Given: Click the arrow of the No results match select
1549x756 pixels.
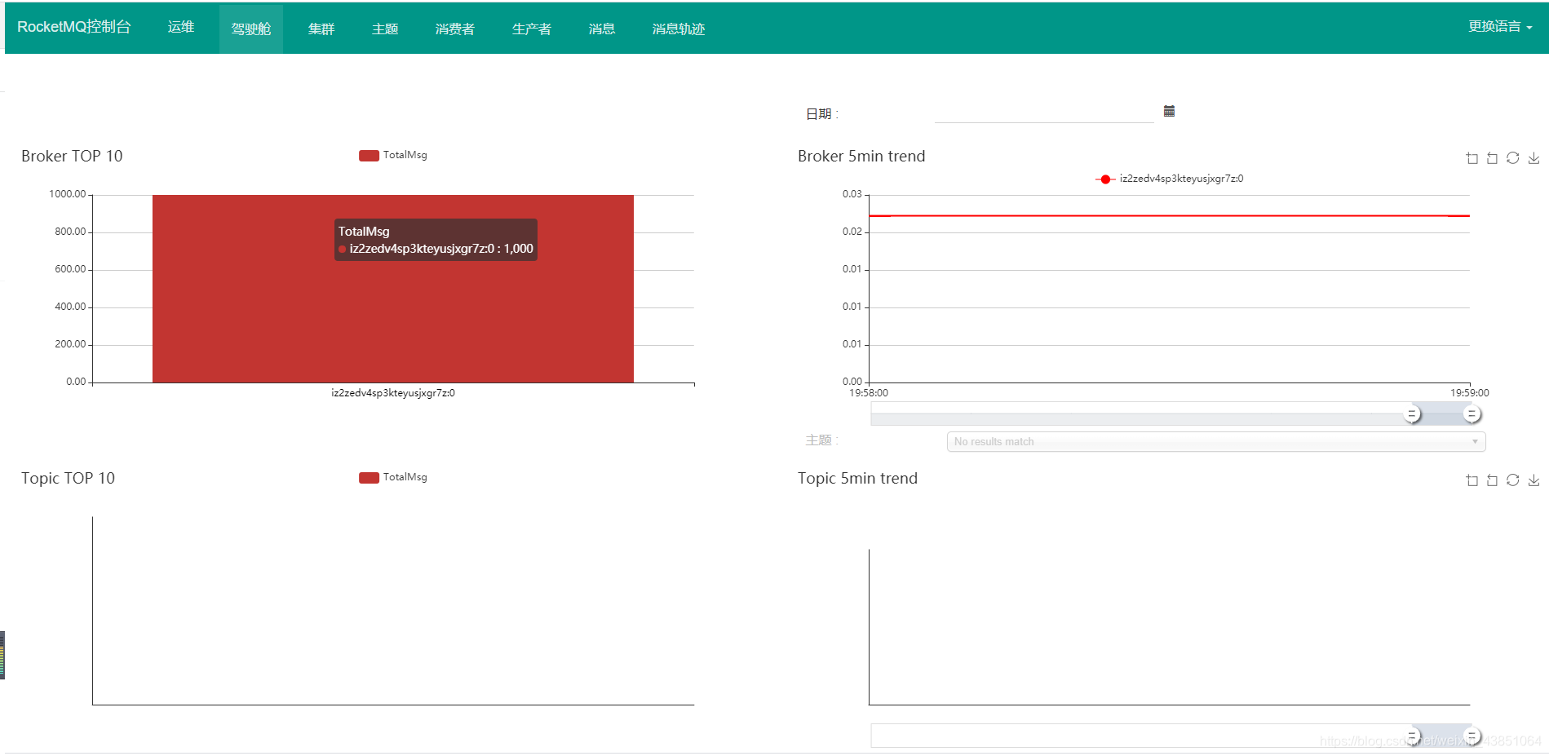Looking at the screenshot, I should click(1475, 442).
